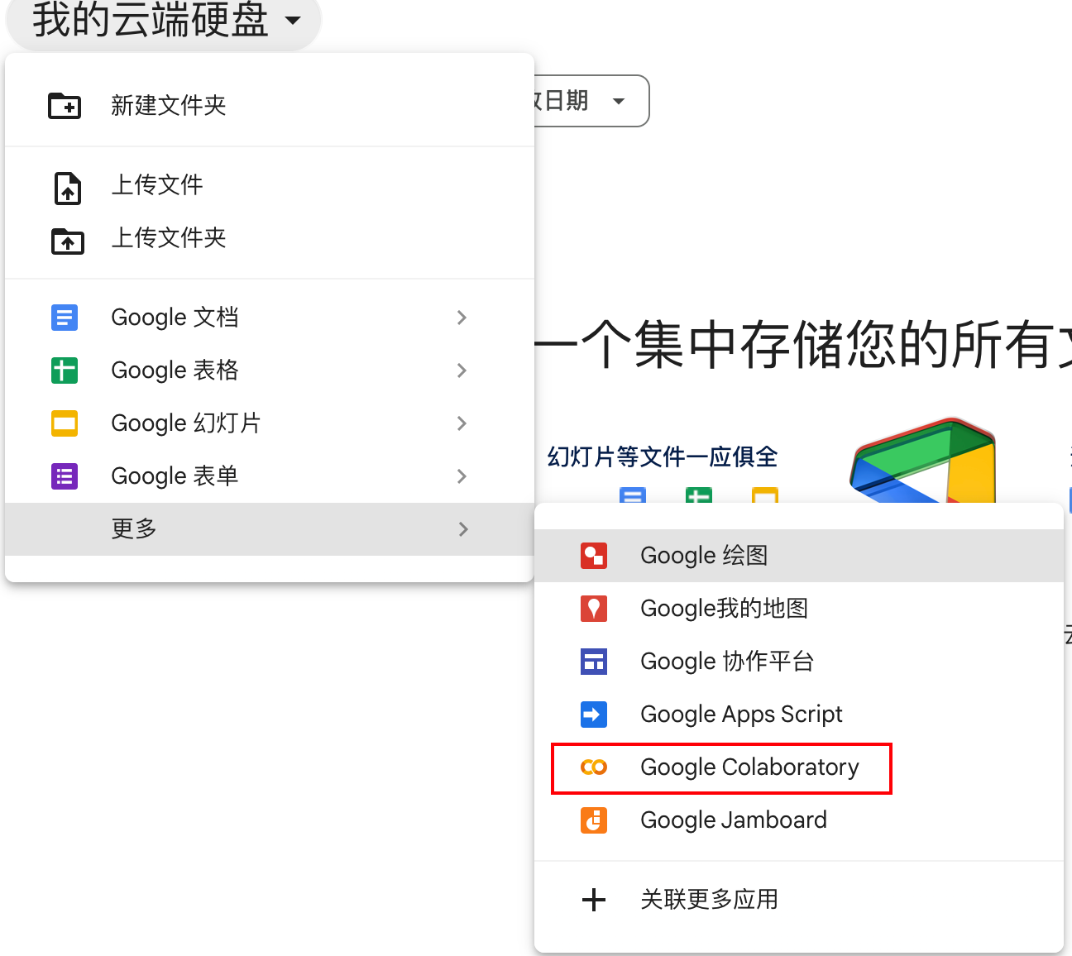Image resolution: width=1072 pixels, height=956 pixels.
Task: Expand the Google 表格 submenu chevron
Action: coord(462,370)
